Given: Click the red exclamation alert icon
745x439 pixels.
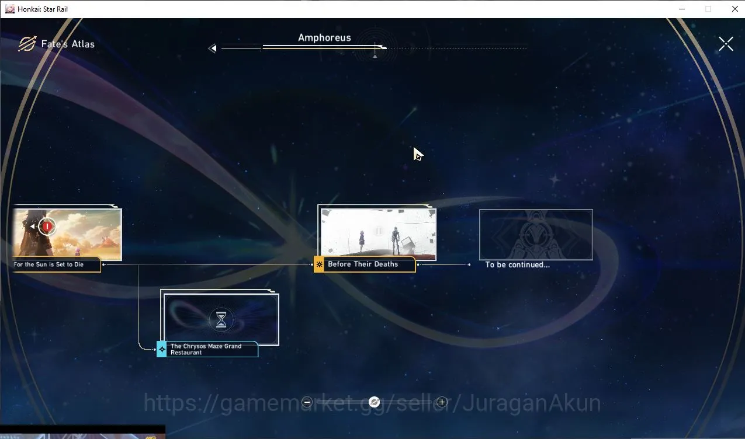Looking at the screenshot, I should (x=47, y=226).
